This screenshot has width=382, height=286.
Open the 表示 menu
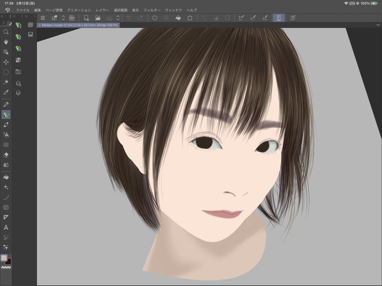click(135, 10)
